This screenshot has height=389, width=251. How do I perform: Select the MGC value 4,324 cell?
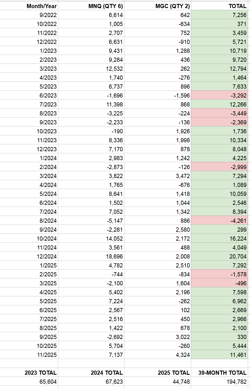183,355
